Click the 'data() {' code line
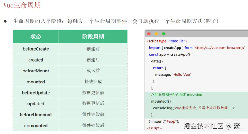Image resolution: width=248 pixels, height=134 pixels. point(157,61)
